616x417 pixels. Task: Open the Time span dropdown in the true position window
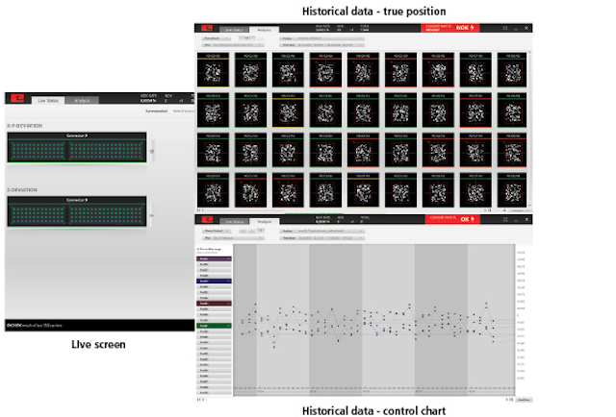[x=322, y=45]
